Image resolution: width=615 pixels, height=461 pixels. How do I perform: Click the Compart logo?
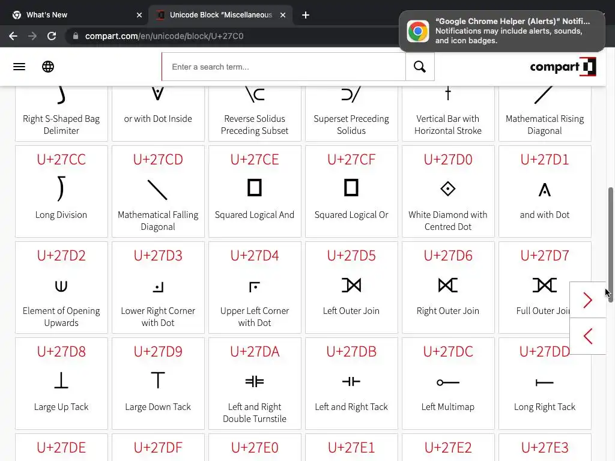click(563, 67)
